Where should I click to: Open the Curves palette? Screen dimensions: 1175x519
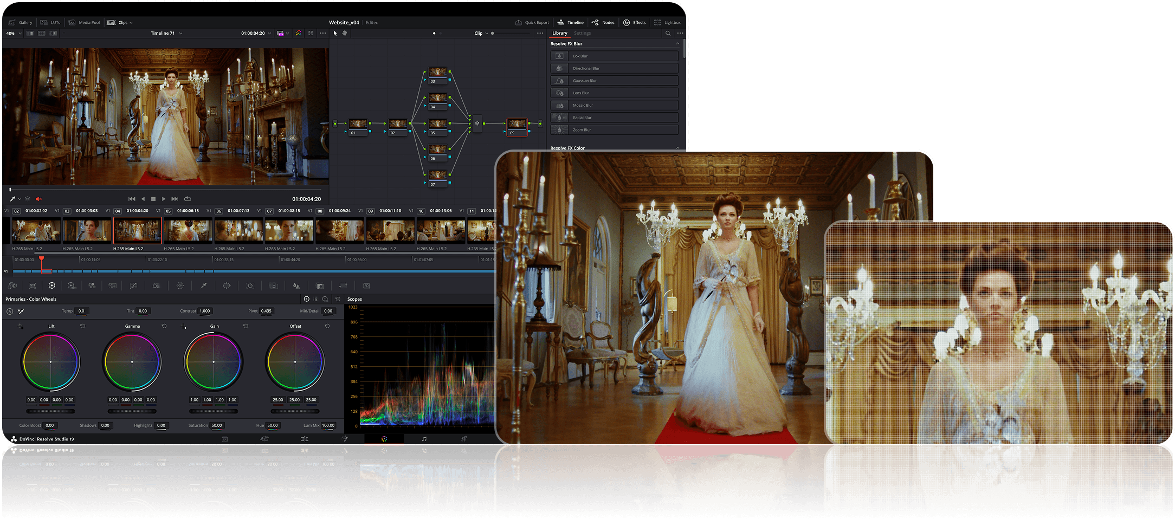(133, 286)
